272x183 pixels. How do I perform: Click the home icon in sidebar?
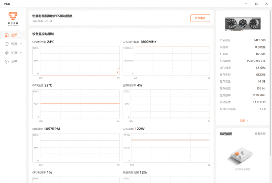pos(6,35)
